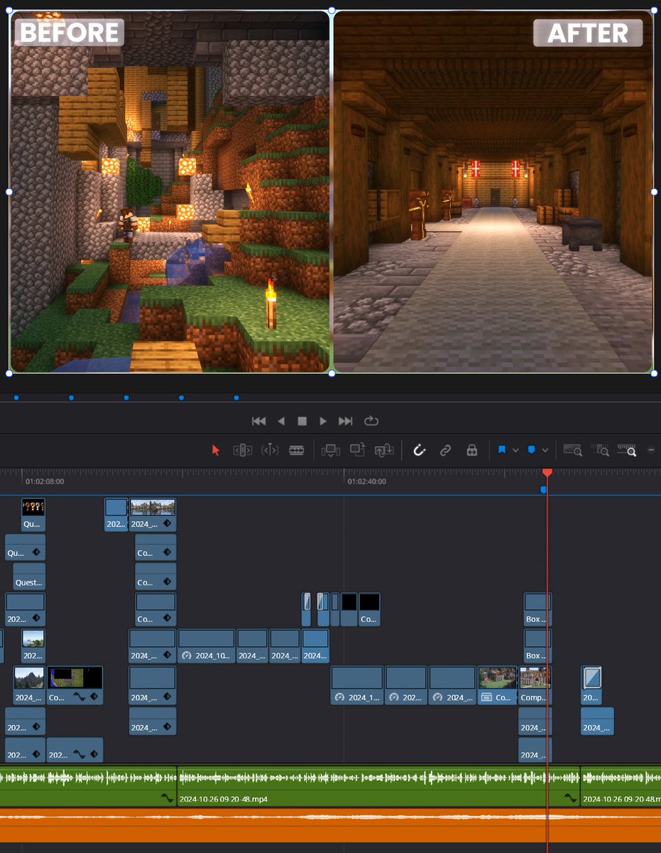
Task: Select the 'Co...' clip with purple map thumbnail
Action: [75, 685]
